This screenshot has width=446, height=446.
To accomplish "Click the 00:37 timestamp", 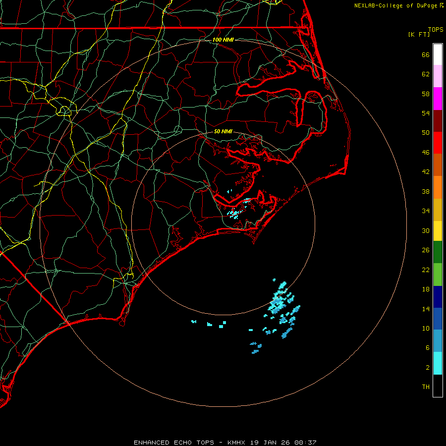I will pos(305,443).
